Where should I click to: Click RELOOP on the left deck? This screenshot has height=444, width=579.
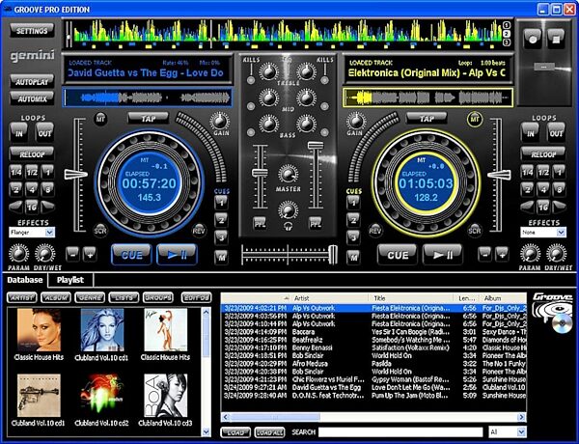pyautogui.click(x=32, y=154)
